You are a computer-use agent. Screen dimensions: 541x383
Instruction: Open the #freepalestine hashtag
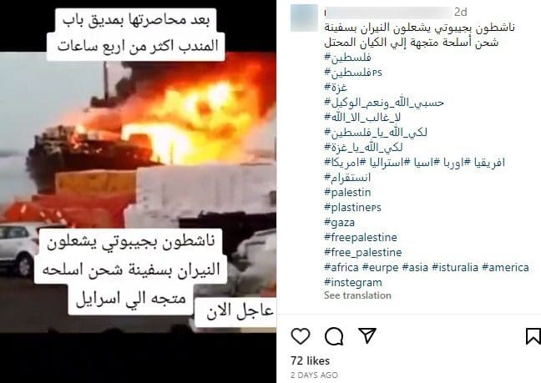pos(361,237)
